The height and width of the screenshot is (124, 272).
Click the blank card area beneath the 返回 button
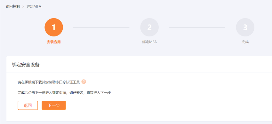[28, 115]
